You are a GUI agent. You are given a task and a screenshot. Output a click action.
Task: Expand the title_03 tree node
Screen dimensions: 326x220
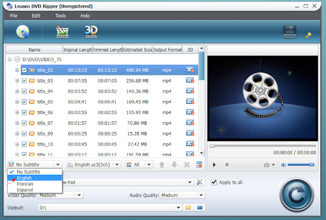pos(17,80)
